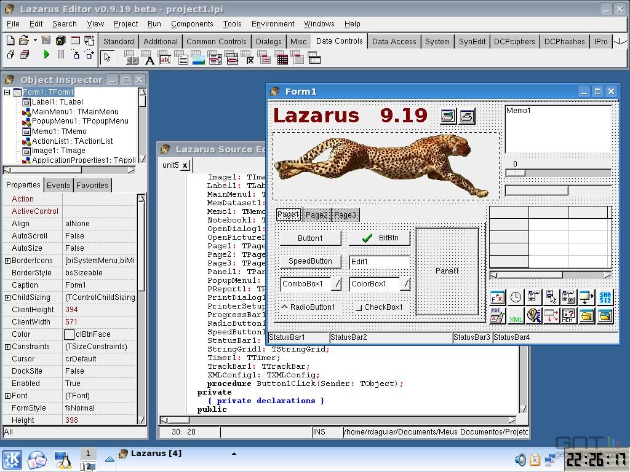Screen dimensions: 630x472
Task: Click the BitBtn button with checkmark
Action: pos(379,238)
